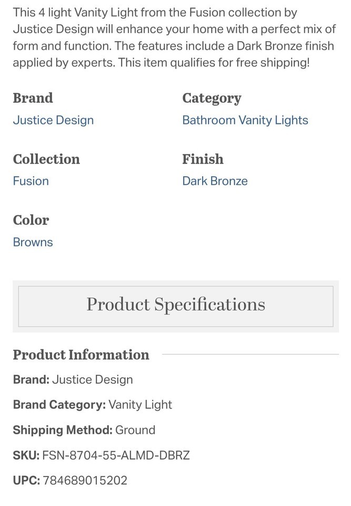Open the Dark Bronze finish link

pos(215,181)
